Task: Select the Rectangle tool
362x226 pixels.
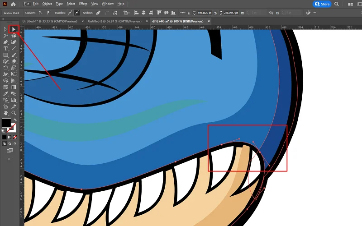Action: coord(5,55)
